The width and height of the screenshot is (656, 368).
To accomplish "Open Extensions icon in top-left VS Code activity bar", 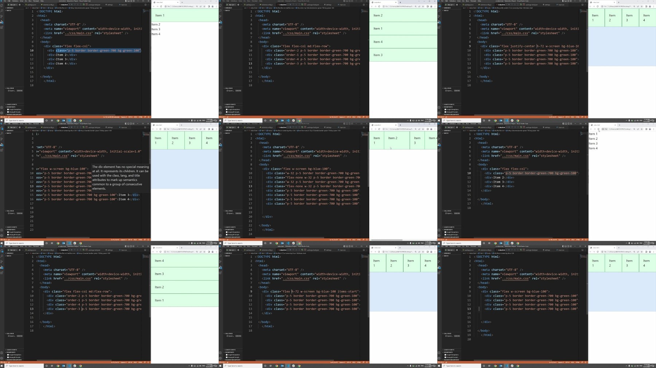I will pos(2,27).
